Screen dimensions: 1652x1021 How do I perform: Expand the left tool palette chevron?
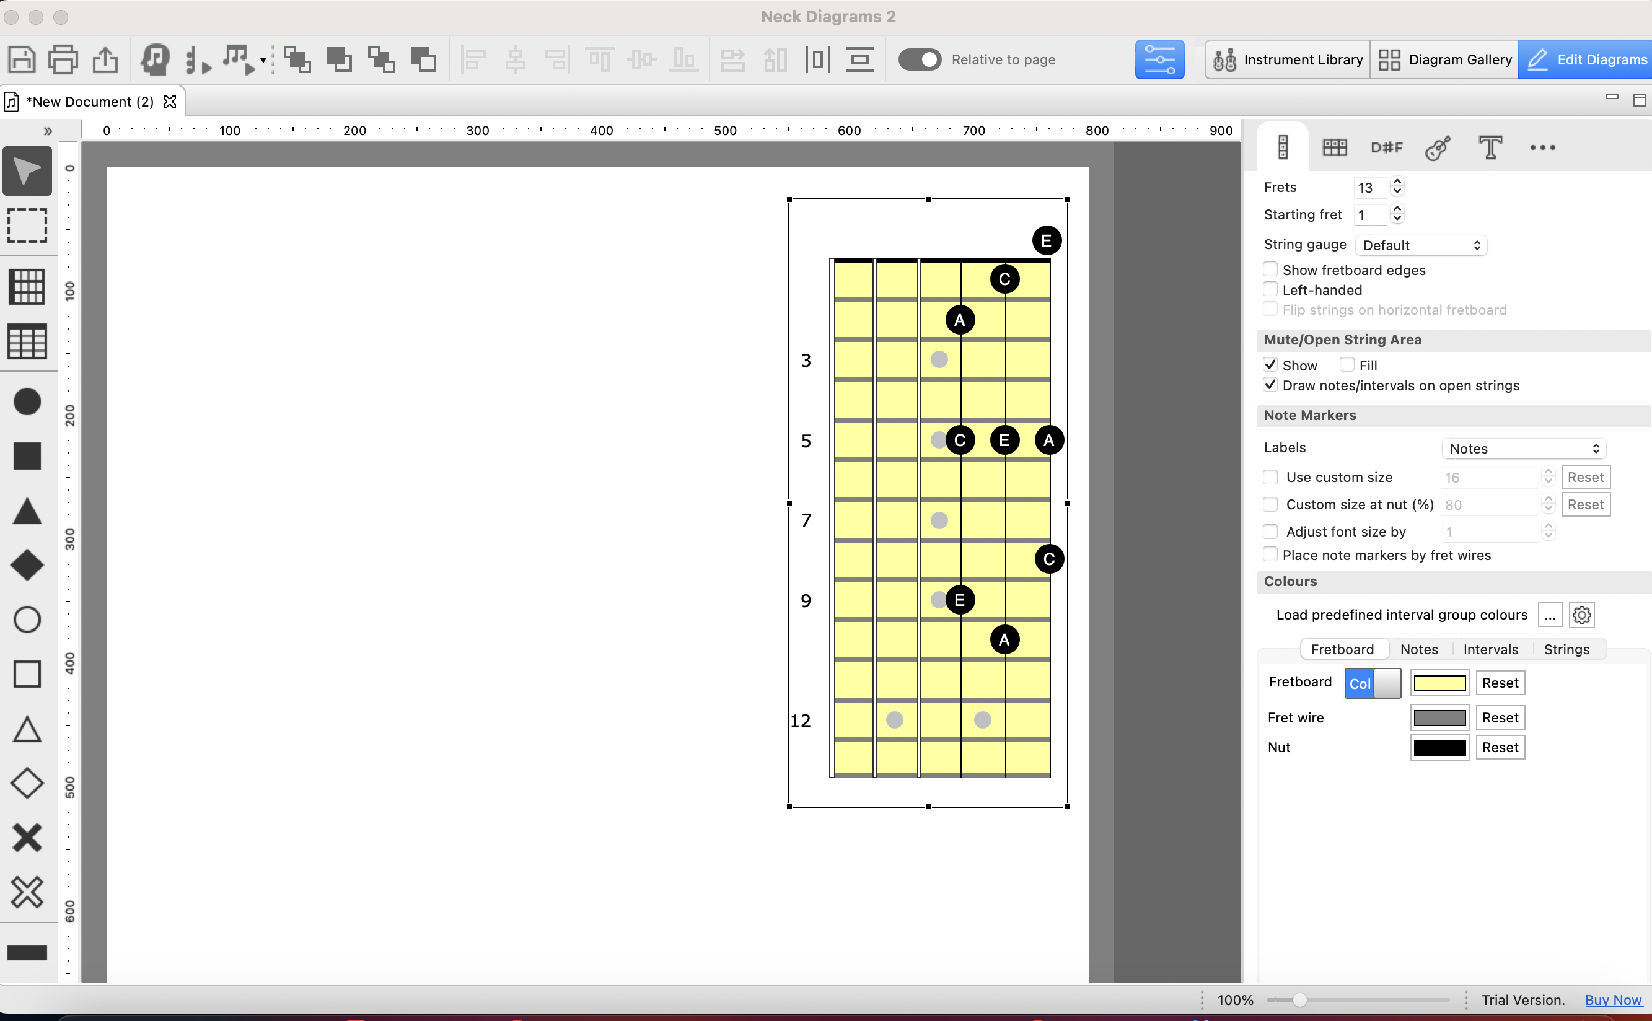47,131
